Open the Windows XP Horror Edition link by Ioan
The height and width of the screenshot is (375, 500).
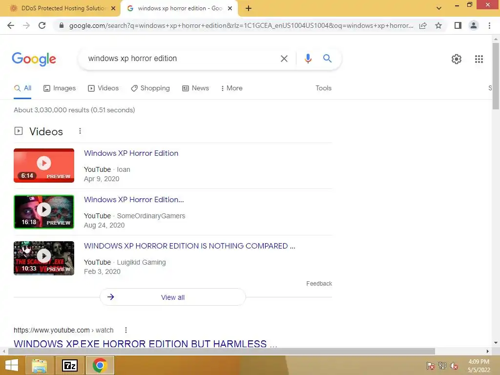click(x=131, y=153)
